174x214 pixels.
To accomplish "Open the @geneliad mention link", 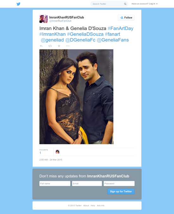I will (52, 40).
